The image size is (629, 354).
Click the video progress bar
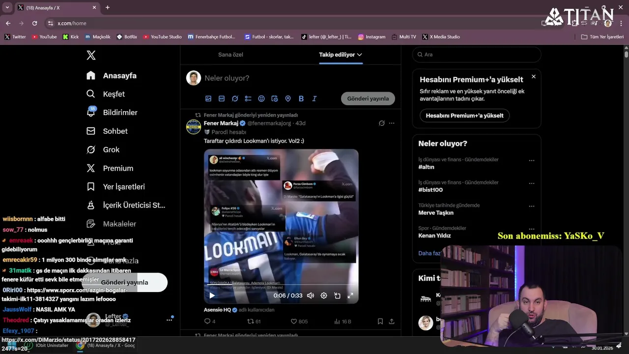coord(281,286)
